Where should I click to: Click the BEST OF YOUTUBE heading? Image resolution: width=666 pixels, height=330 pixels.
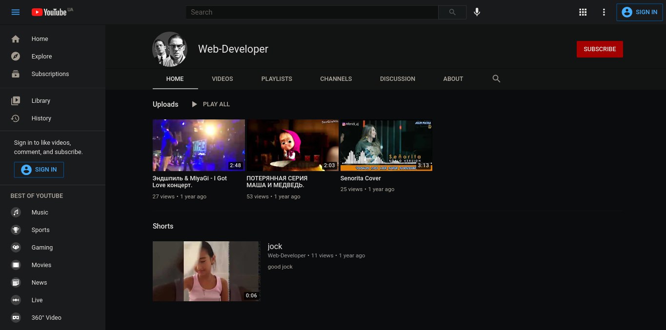[x=37, y=196]
